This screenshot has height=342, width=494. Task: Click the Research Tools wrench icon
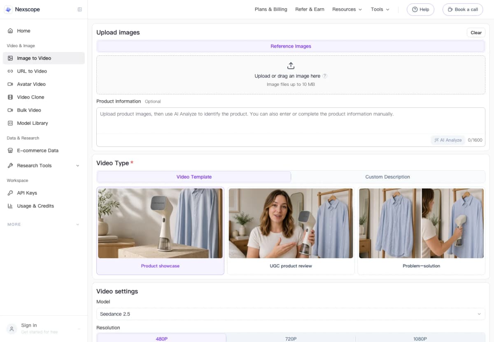pyautogui.click(x=10, y=165)
